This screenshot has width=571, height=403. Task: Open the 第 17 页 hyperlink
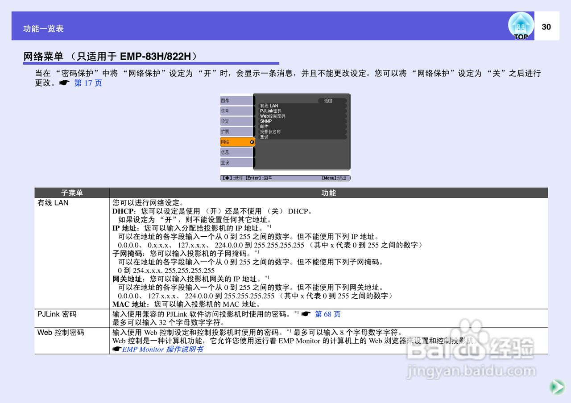(x=88, y=82)
